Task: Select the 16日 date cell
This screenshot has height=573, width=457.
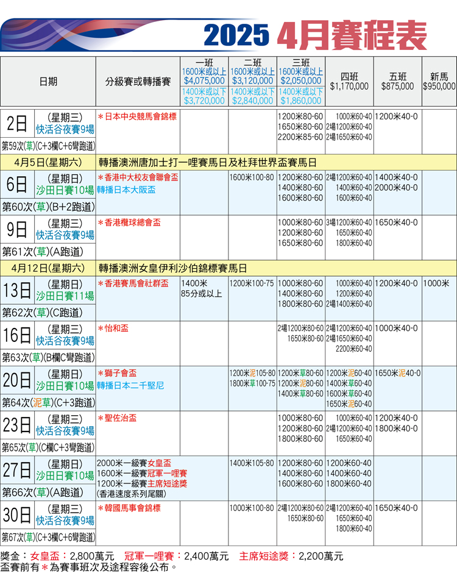Action: (x=17, y=335)
